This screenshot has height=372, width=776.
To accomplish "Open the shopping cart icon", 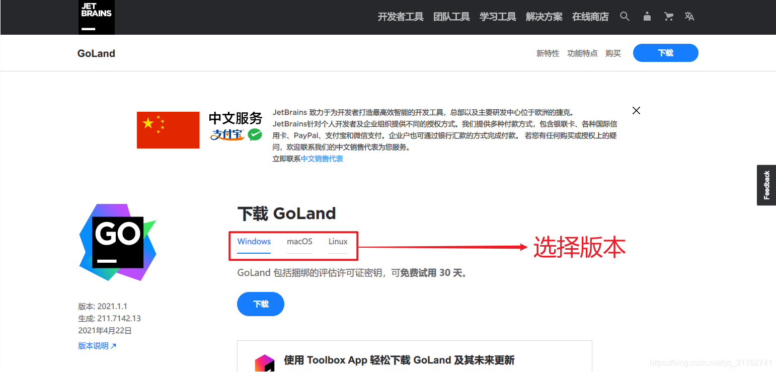I will click(669, 17).
